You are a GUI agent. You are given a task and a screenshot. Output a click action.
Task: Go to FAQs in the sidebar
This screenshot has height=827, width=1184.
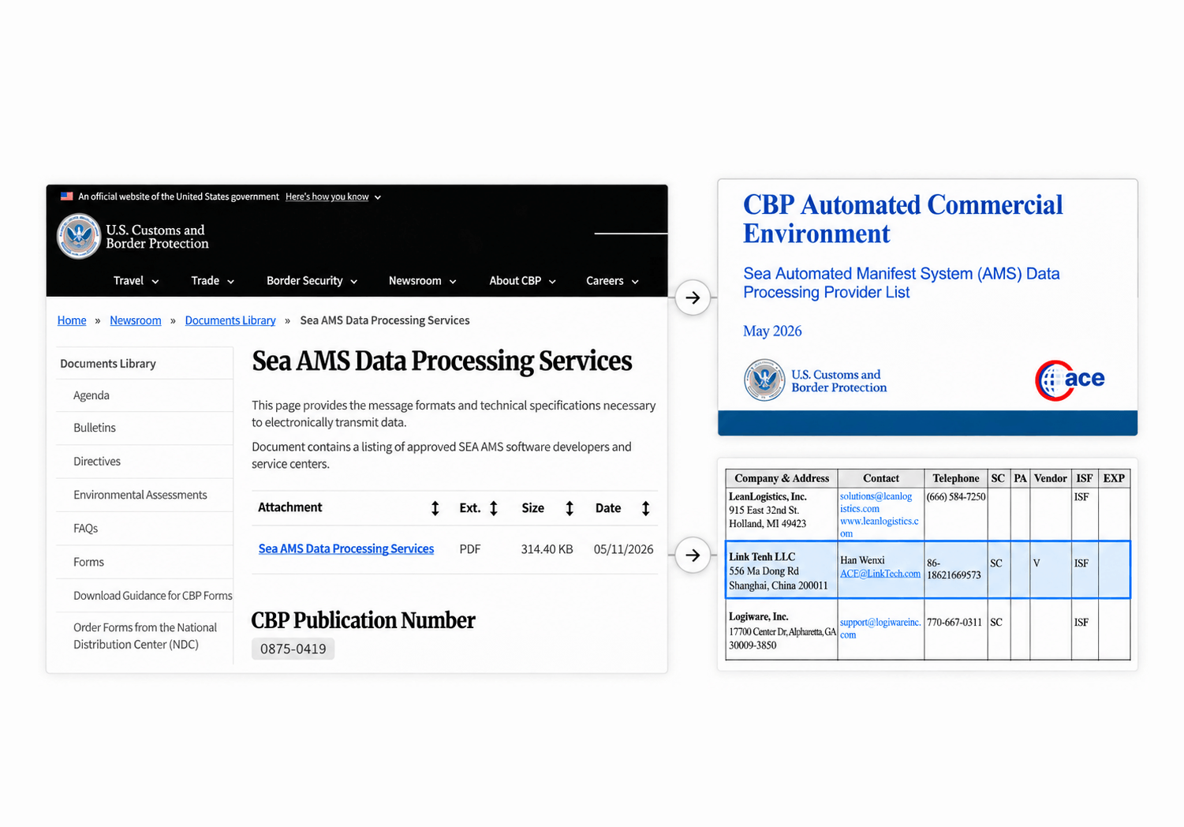coord(86,529)
